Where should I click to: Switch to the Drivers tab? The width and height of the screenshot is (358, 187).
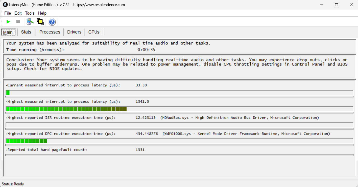pos(74,32)
